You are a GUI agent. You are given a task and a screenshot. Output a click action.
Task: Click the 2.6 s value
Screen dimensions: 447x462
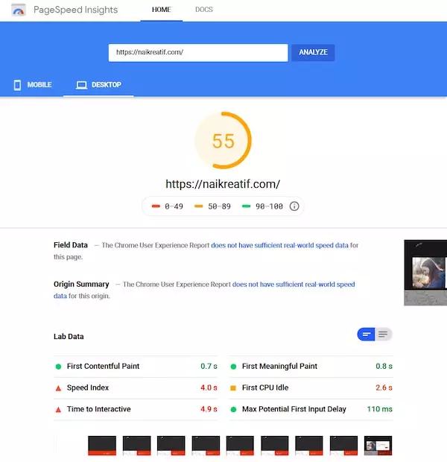click(x=384, y=387)
